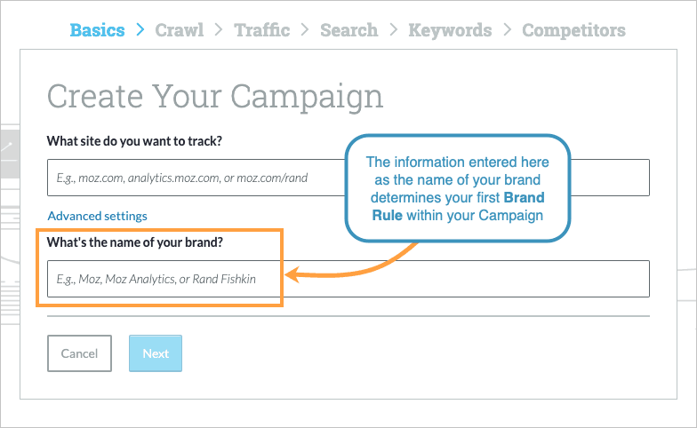Click the Brand Rule callout bubble
This screenshot has width=697, height=428.
(x=457, y=188)
